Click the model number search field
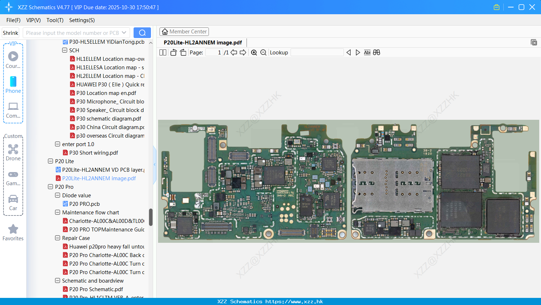 coord(72,33)
